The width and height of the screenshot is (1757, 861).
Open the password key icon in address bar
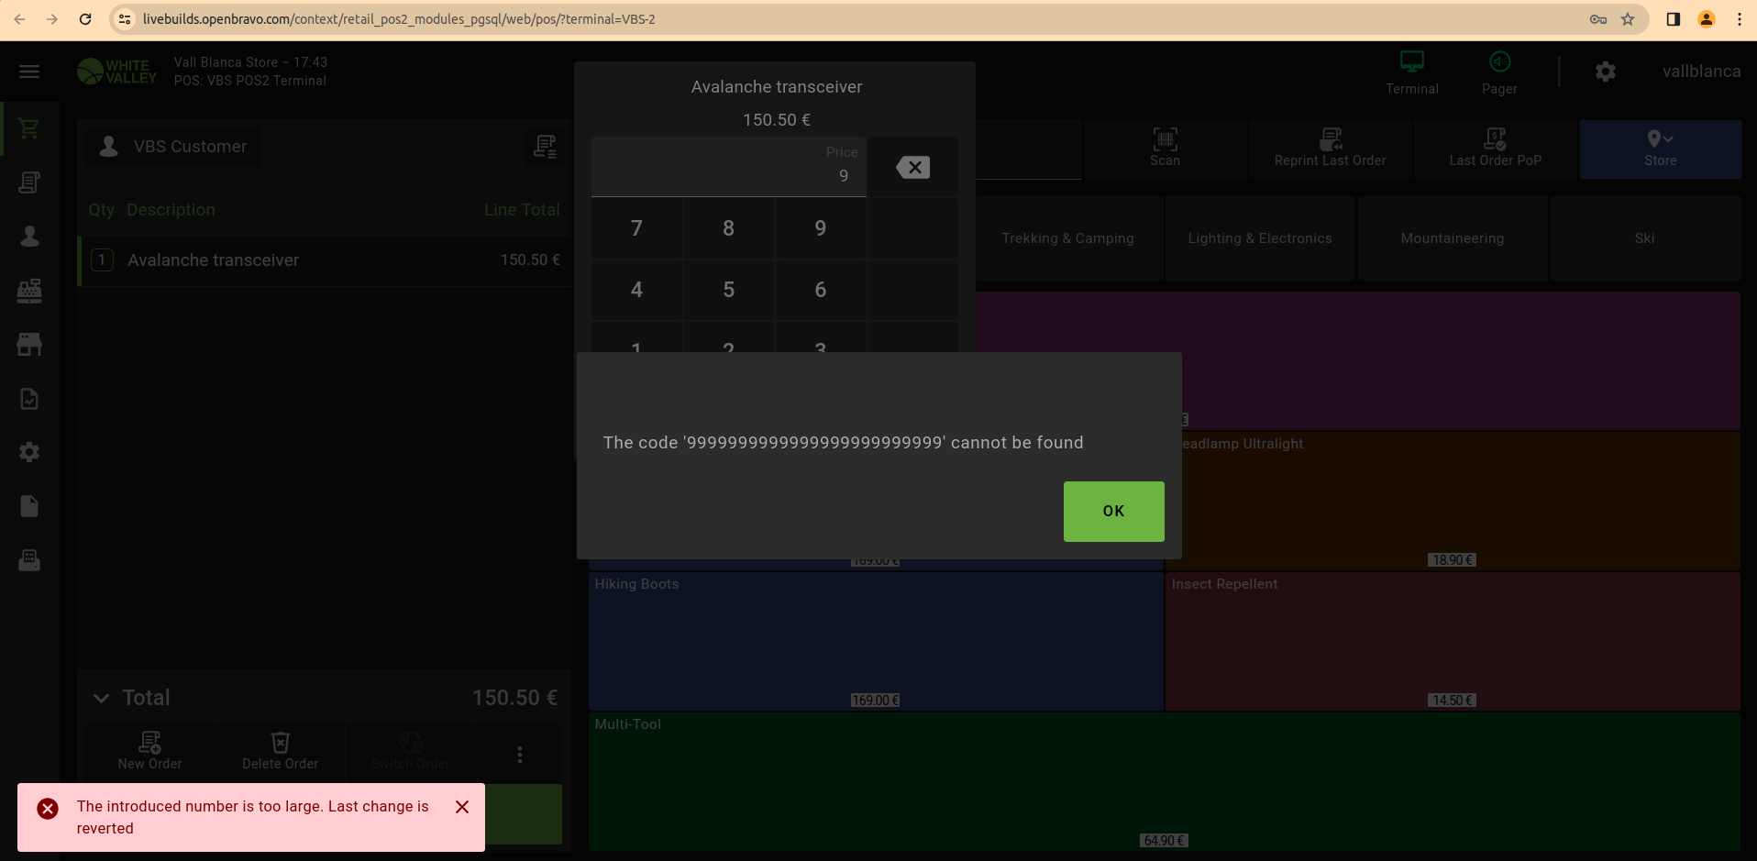click(1598, 19)
